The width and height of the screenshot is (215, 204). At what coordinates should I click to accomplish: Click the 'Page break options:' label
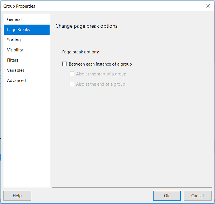[x=81, y=52]
